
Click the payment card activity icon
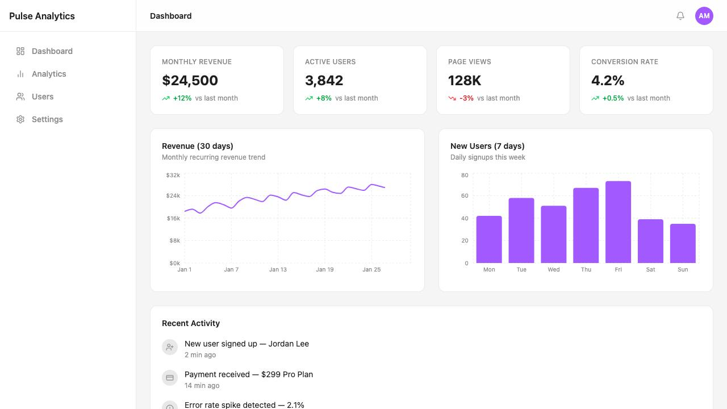(x=170, y=378)
